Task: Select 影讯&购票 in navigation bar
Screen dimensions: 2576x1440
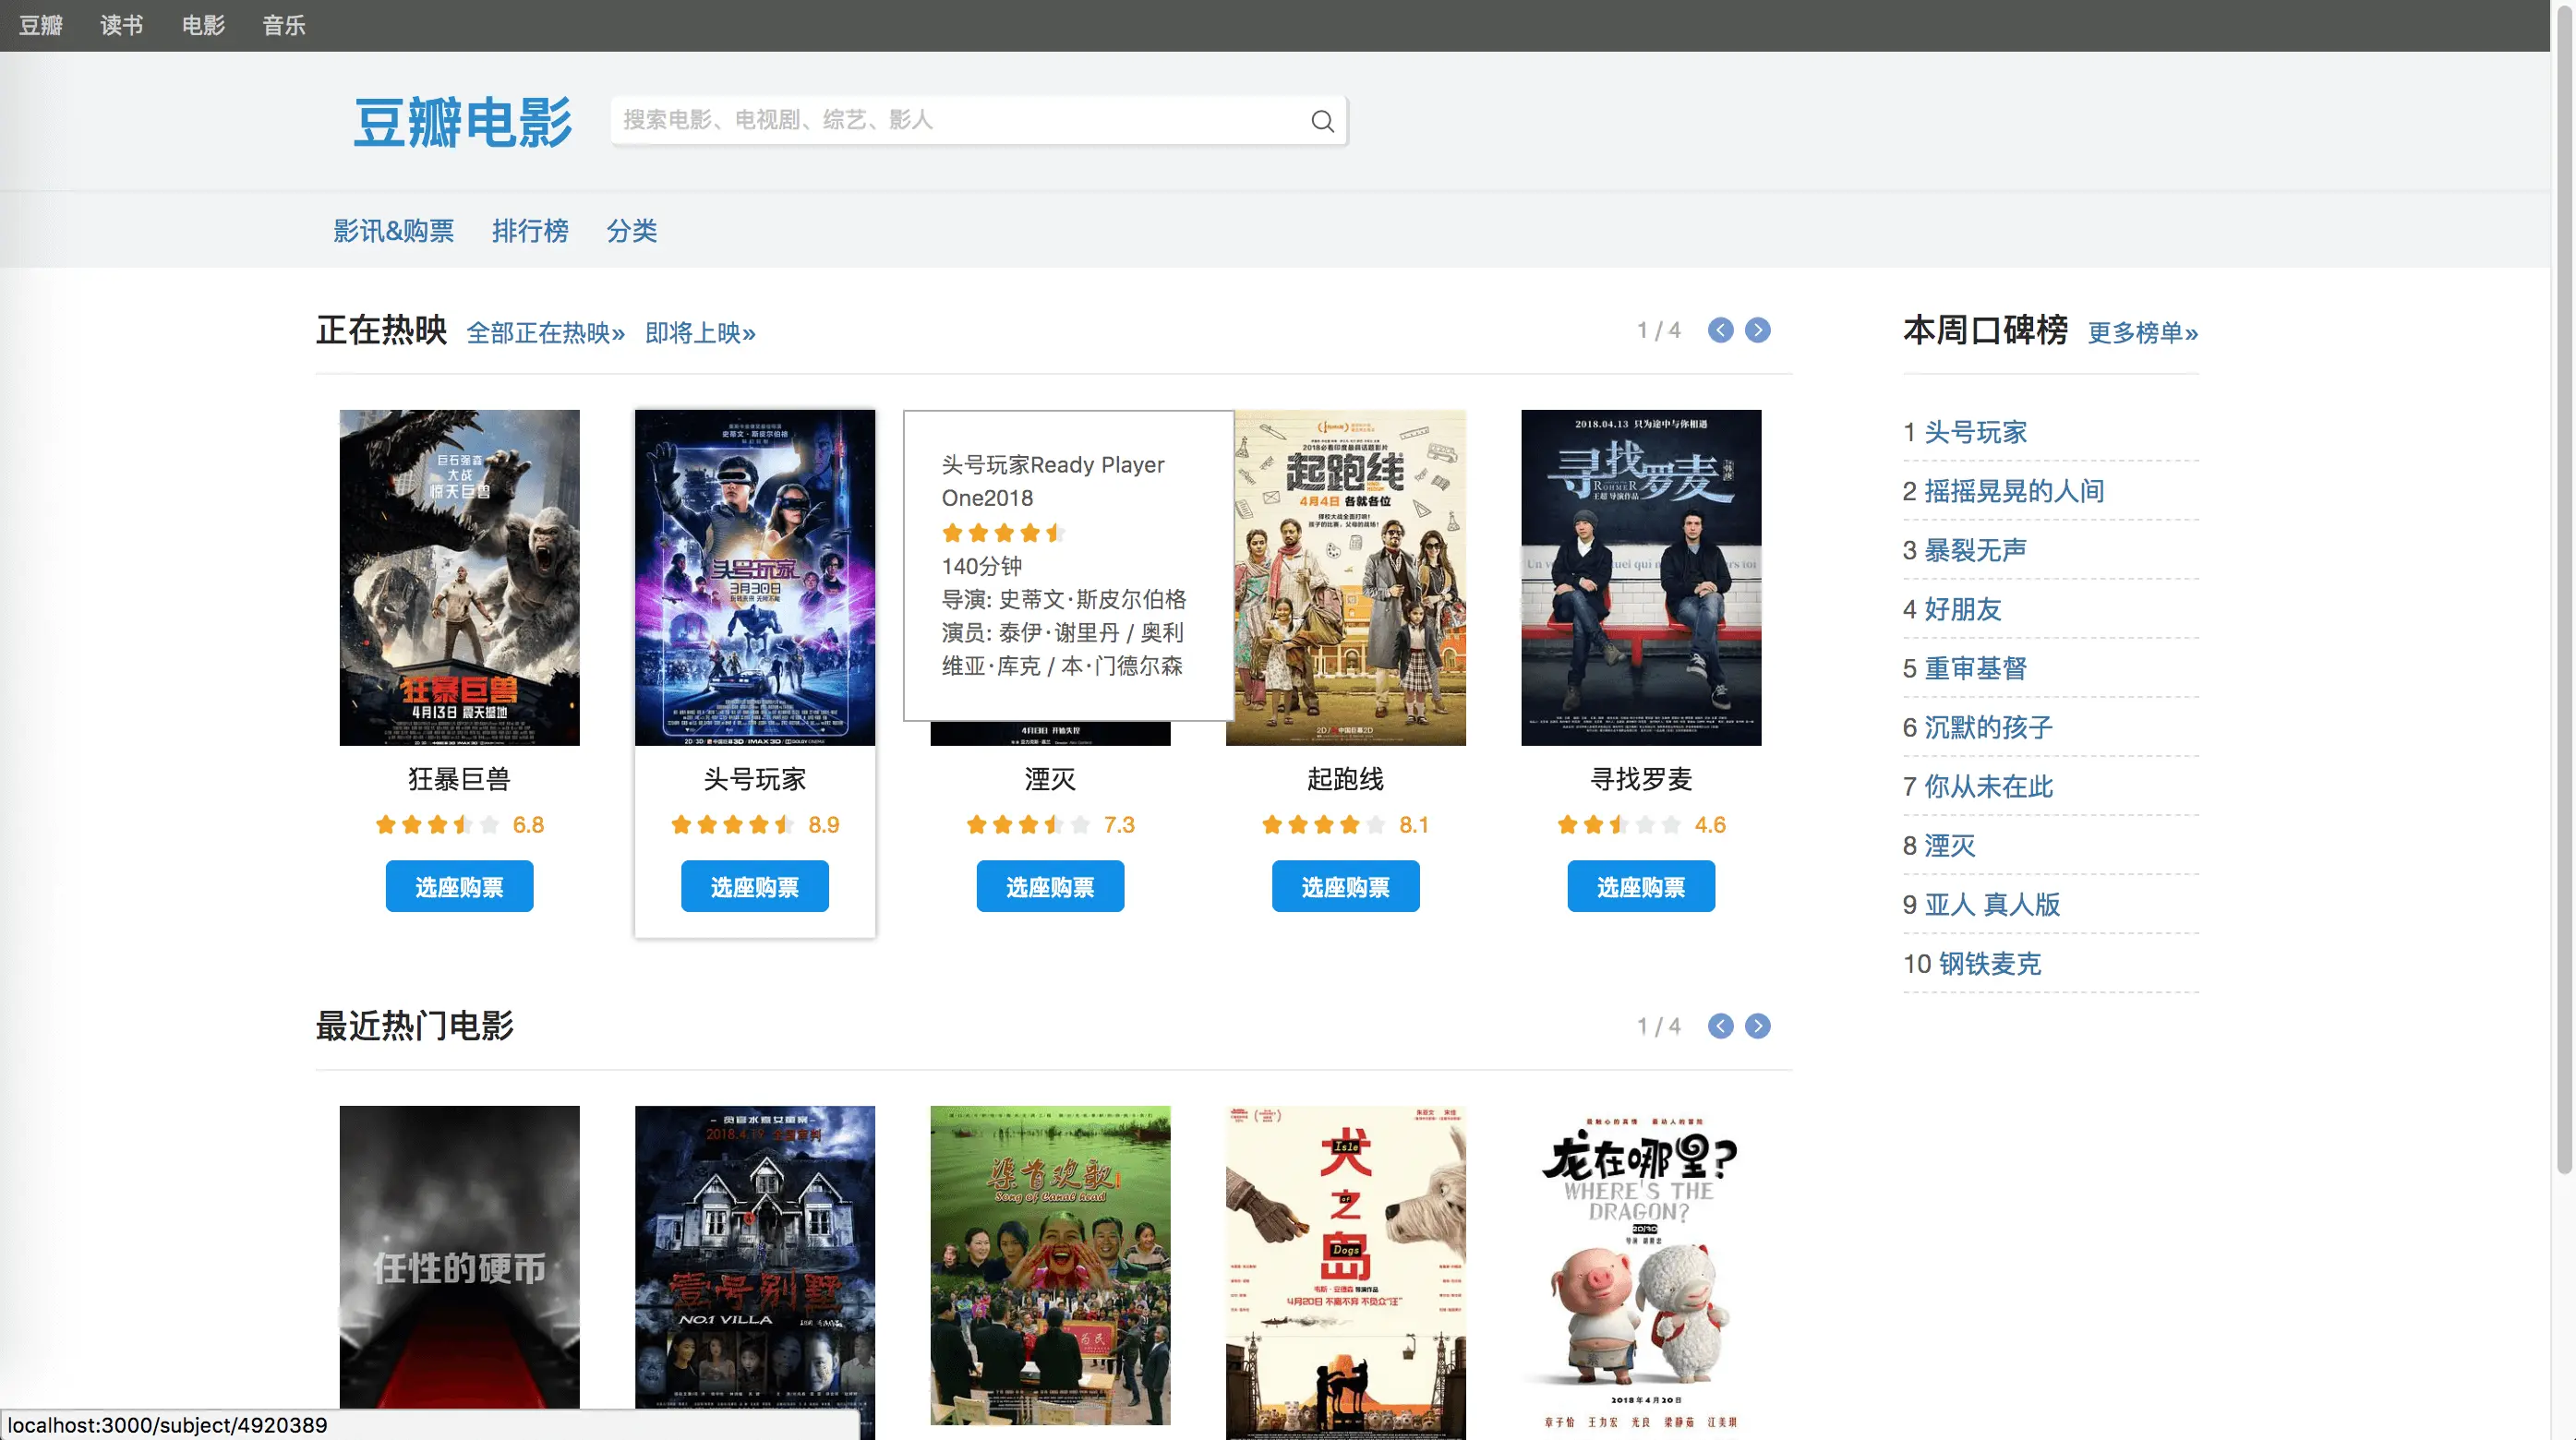Action: (x=393, y=231)
